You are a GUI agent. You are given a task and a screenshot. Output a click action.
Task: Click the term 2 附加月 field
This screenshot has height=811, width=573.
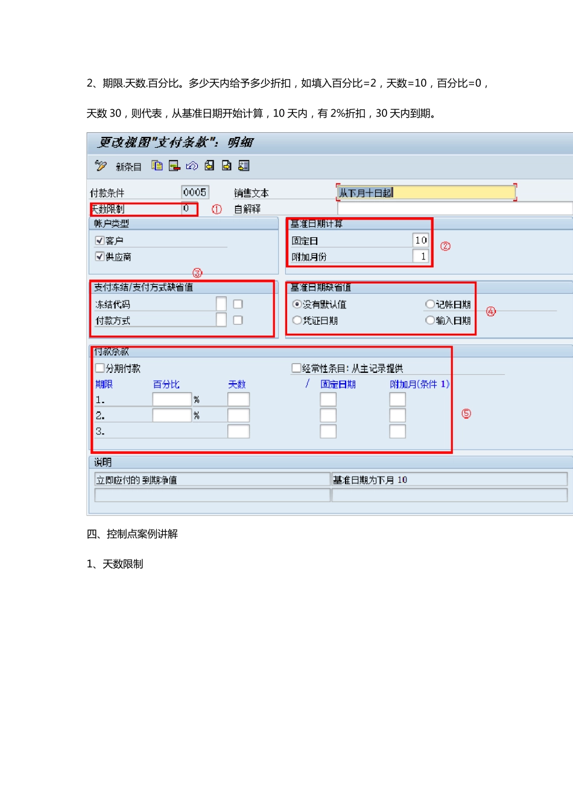click(397, 415)
